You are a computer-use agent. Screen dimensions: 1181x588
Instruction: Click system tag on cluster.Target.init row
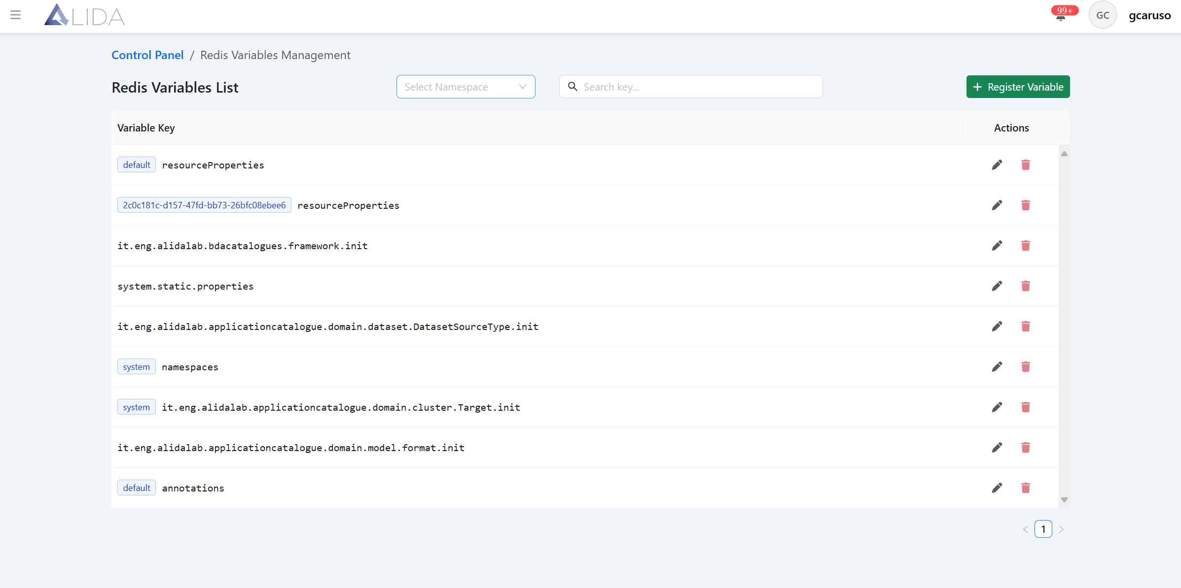coord(137,407)
